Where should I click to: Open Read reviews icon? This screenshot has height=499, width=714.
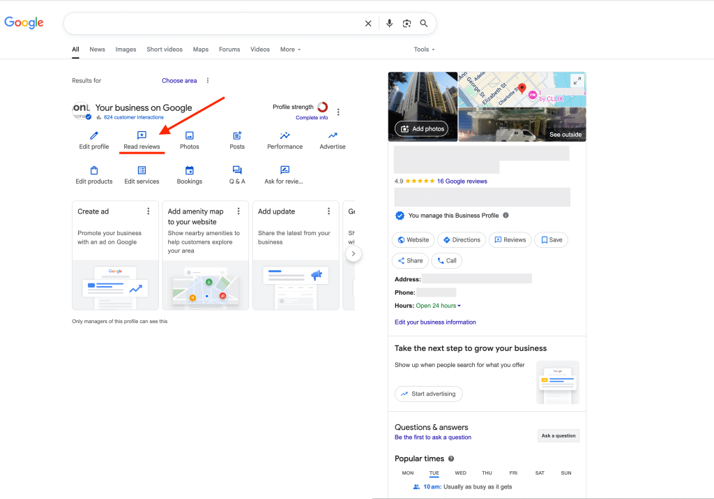point(142,135)
